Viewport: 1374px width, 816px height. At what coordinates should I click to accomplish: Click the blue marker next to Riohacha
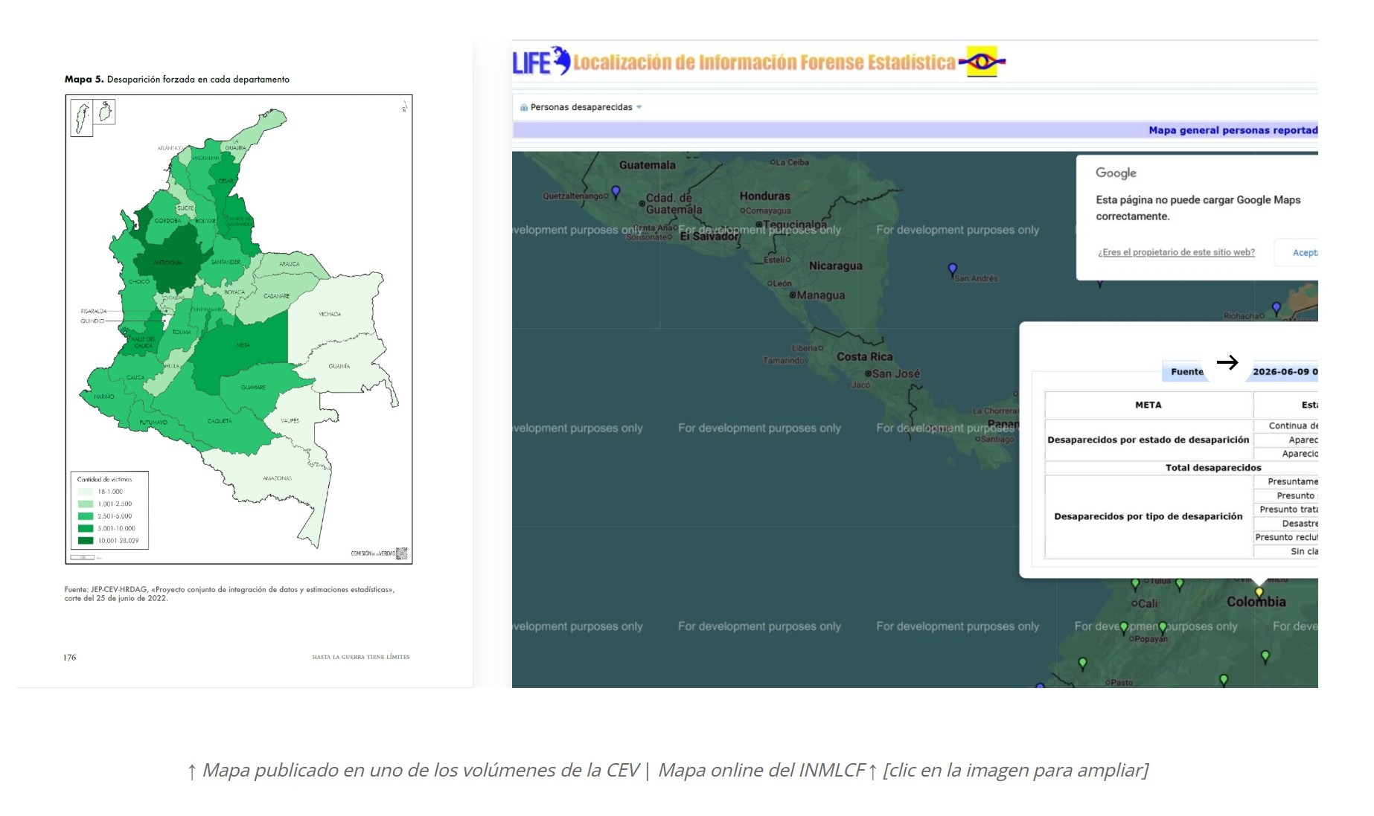[x=1276, y=308]
